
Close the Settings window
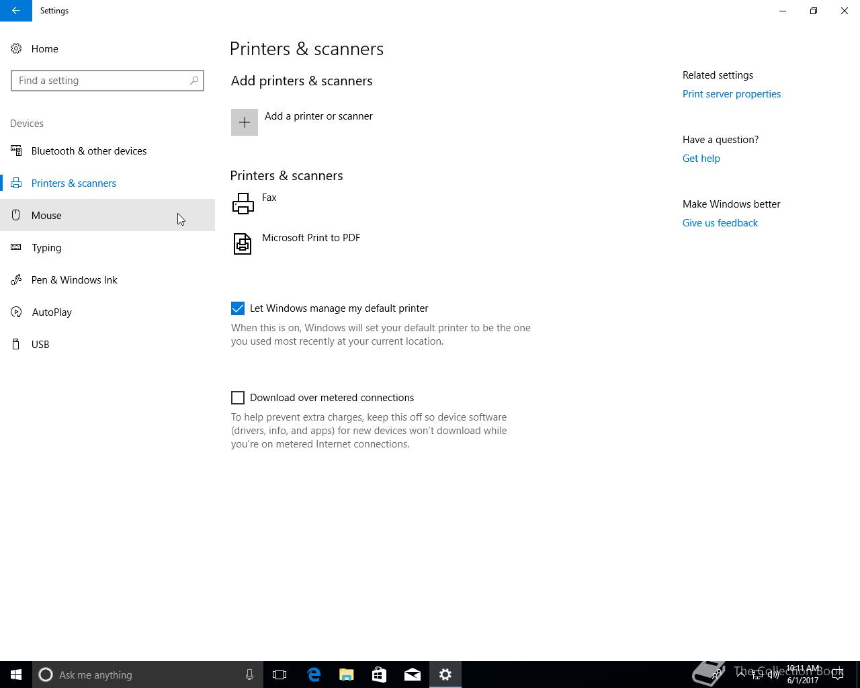click(x=845, y=11)
